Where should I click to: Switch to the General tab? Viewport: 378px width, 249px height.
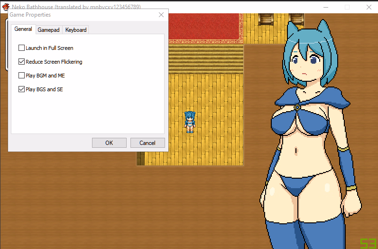point(23,29)
